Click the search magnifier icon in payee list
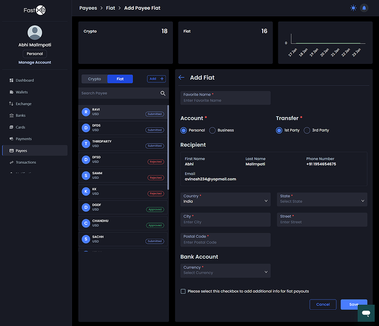This screenshot has height=326, width=379. (x=163, y=93)
